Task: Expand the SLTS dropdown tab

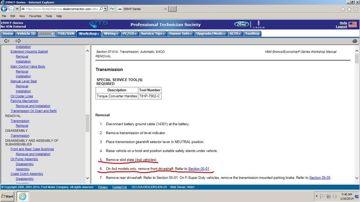Action: tap(235, 34)
